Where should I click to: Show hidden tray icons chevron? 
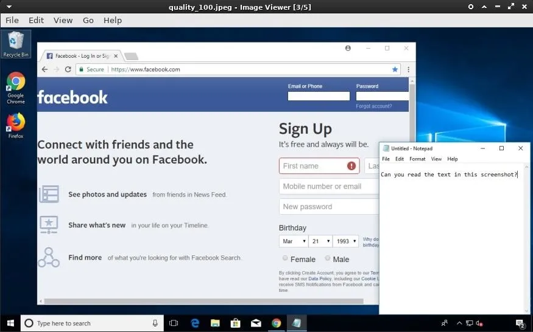click(459, 323)
